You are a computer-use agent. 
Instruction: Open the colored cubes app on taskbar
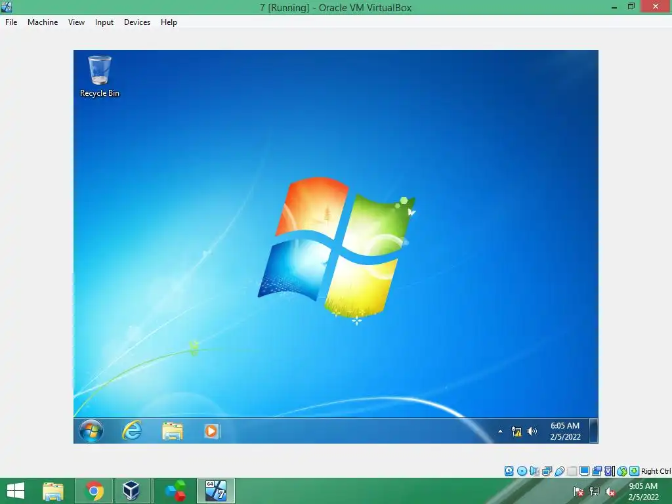click(x=176, y=491)
